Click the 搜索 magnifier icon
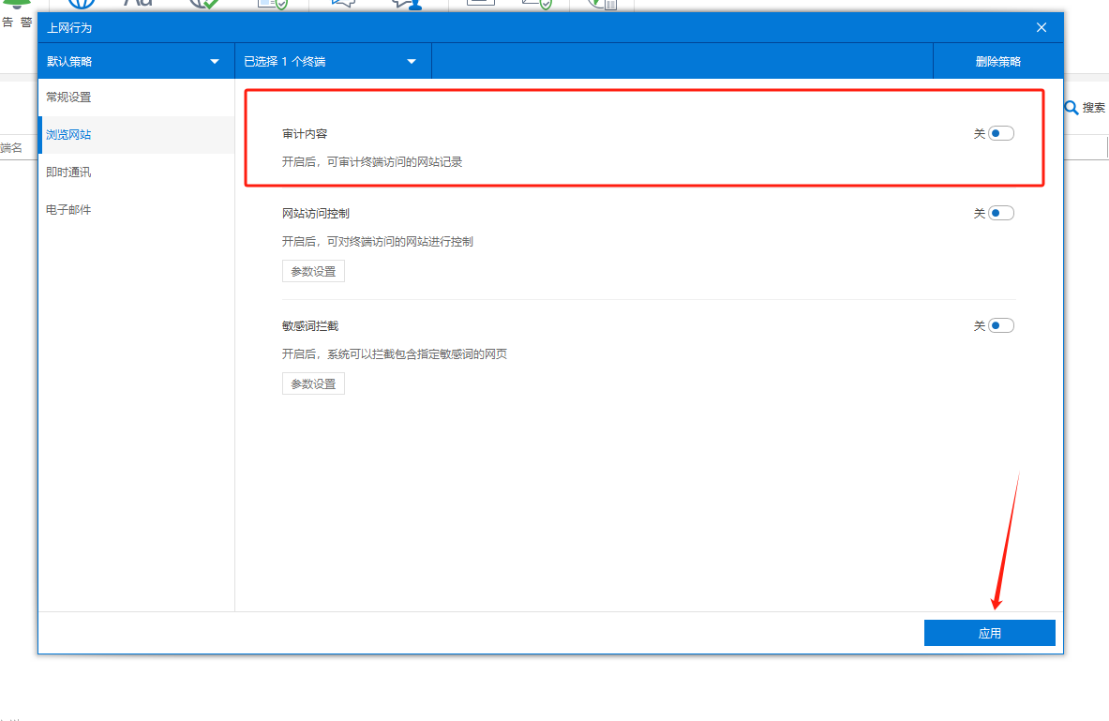The width and height of the screenshot is (1109, 721). pyautogui.click(x=1072, y=108)
